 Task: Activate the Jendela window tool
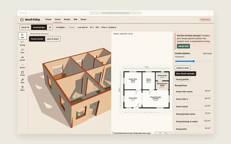tap(22, 58)
